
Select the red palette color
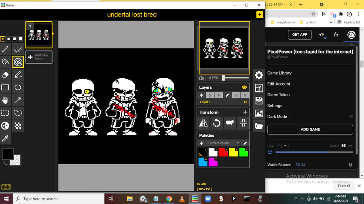tap(223, 152)
